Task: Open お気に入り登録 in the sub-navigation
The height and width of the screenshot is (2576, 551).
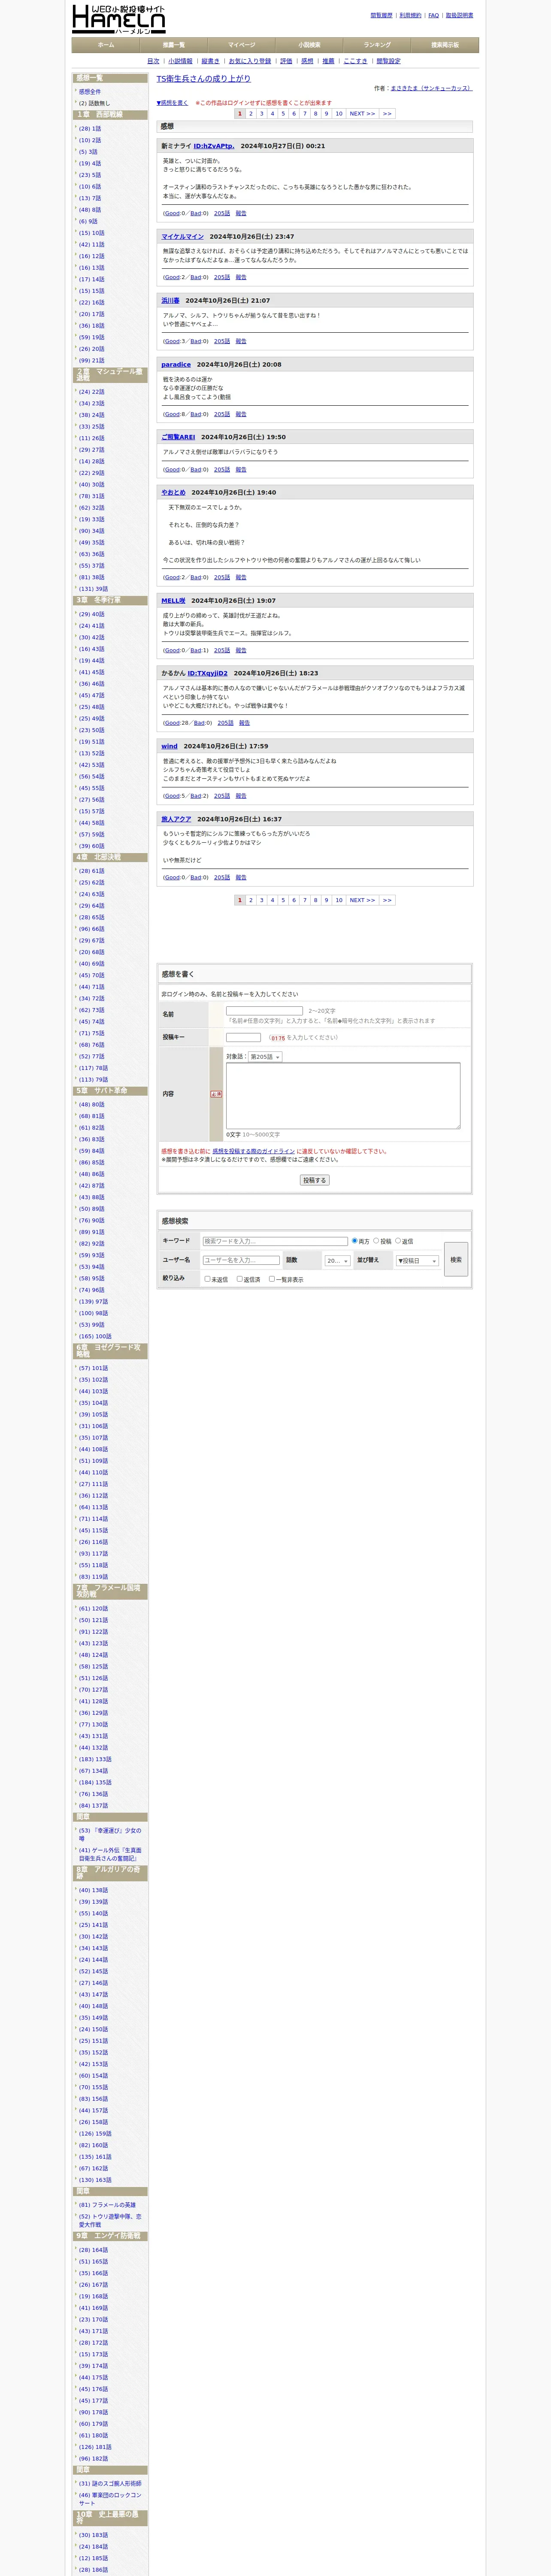Action: tap(250, 61)
